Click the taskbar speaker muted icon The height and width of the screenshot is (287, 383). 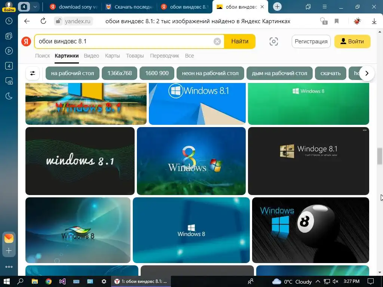point(335,281)
